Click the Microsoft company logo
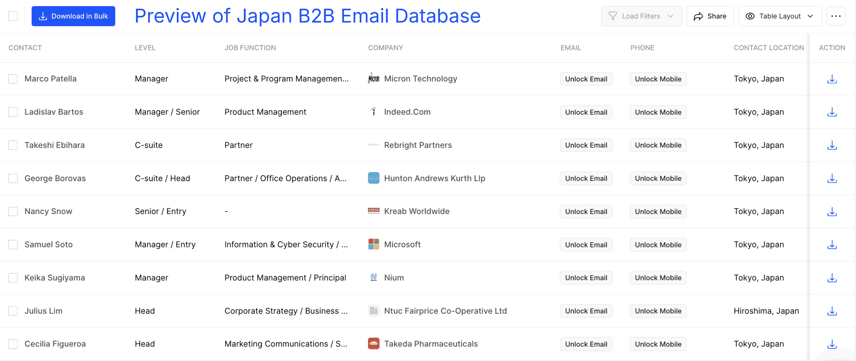Viewport: 856px width, 361px height. (x=374, y=244)
